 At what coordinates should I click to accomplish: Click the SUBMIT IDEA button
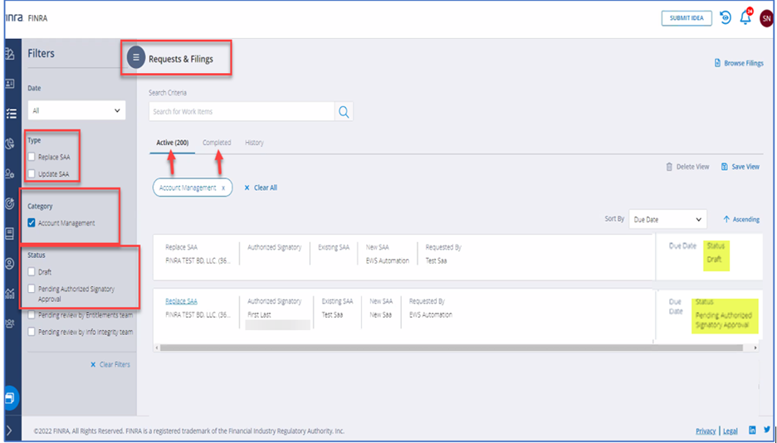click(x=687, y=18)
